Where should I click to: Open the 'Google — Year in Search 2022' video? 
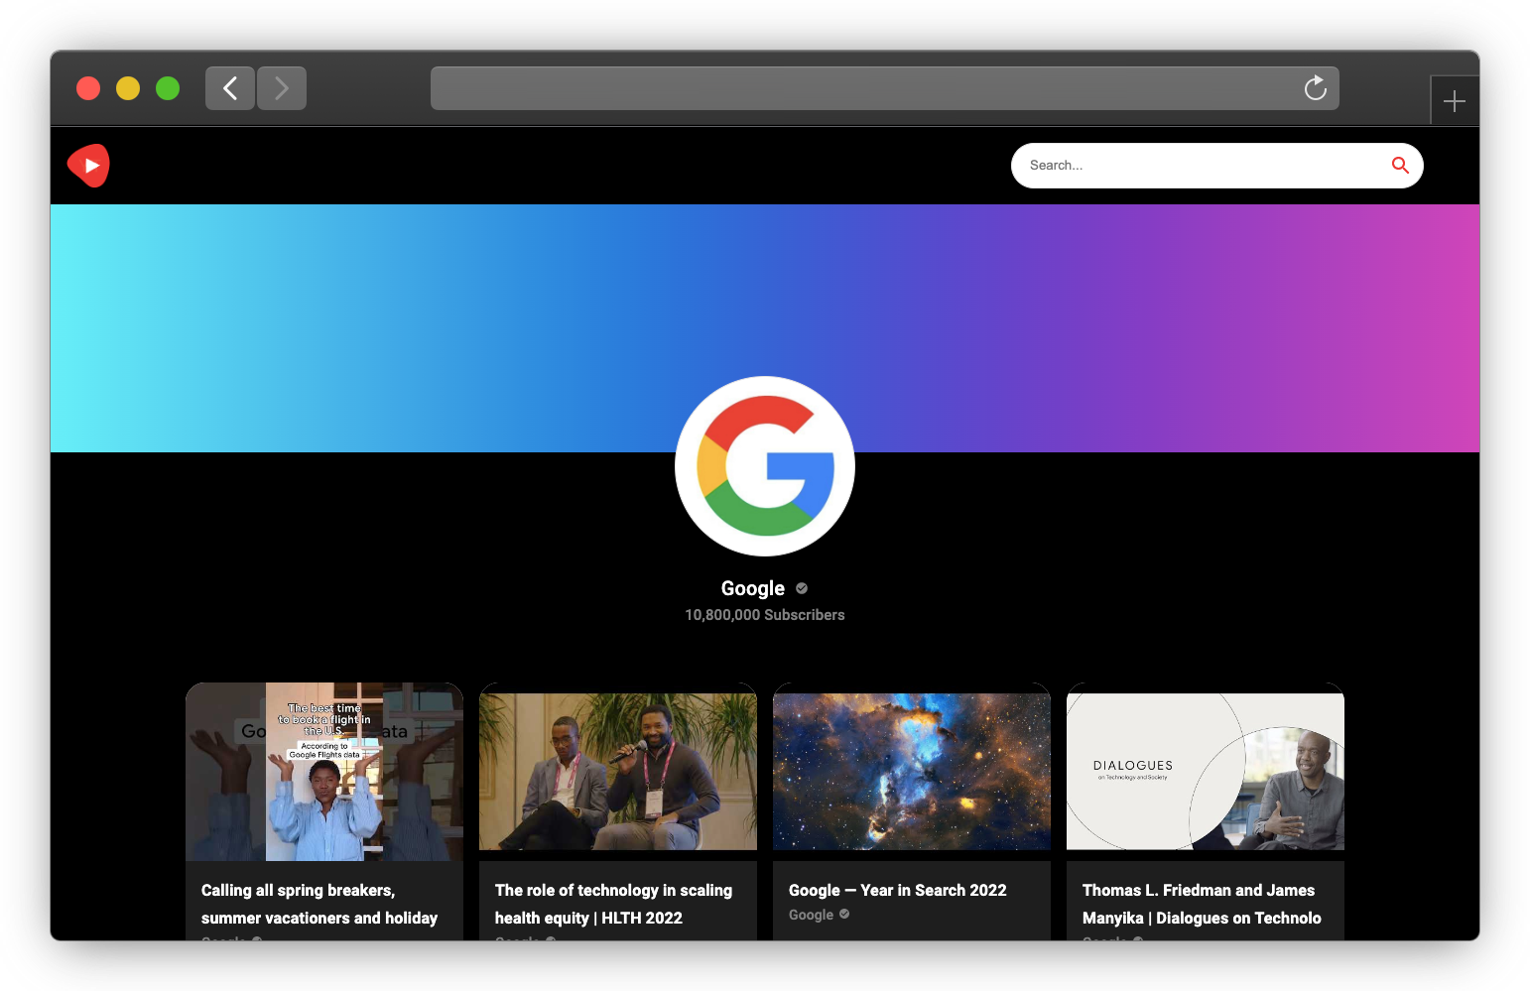897,890
